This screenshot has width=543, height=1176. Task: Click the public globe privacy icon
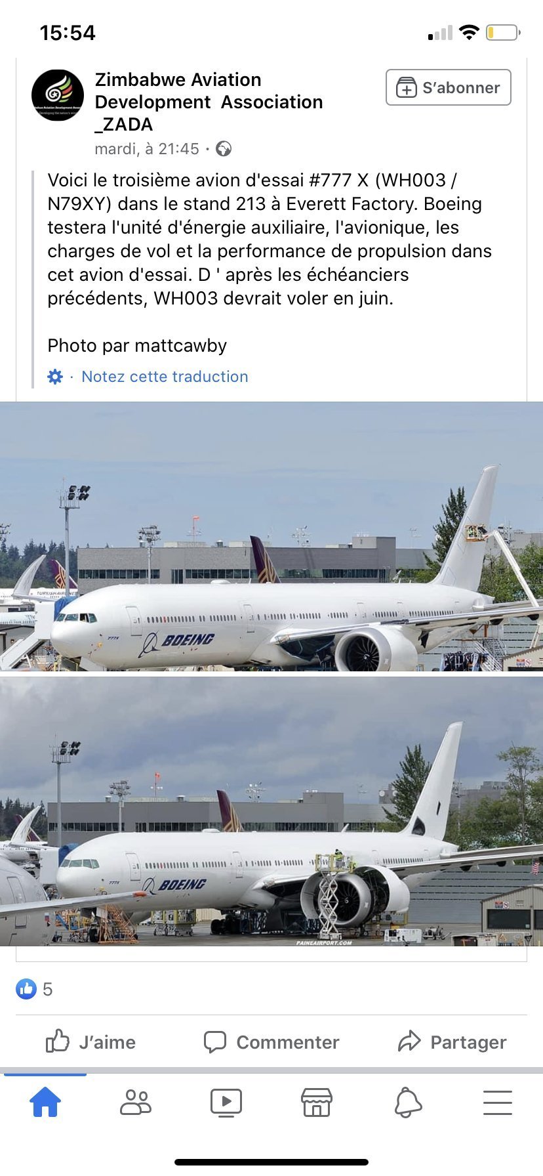pos(224,149)
